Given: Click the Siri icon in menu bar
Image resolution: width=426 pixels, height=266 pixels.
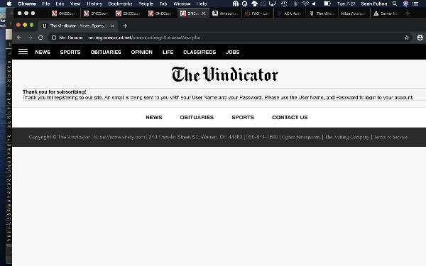Looking at the screenshot, I should (405, 4).
